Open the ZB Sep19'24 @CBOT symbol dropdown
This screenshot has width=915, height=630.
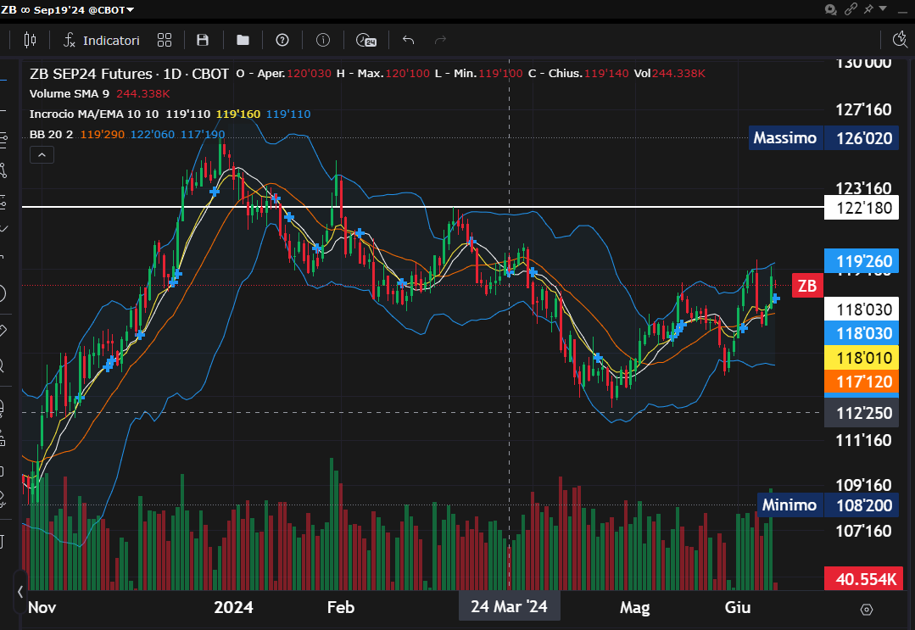[x=68, y=9]
